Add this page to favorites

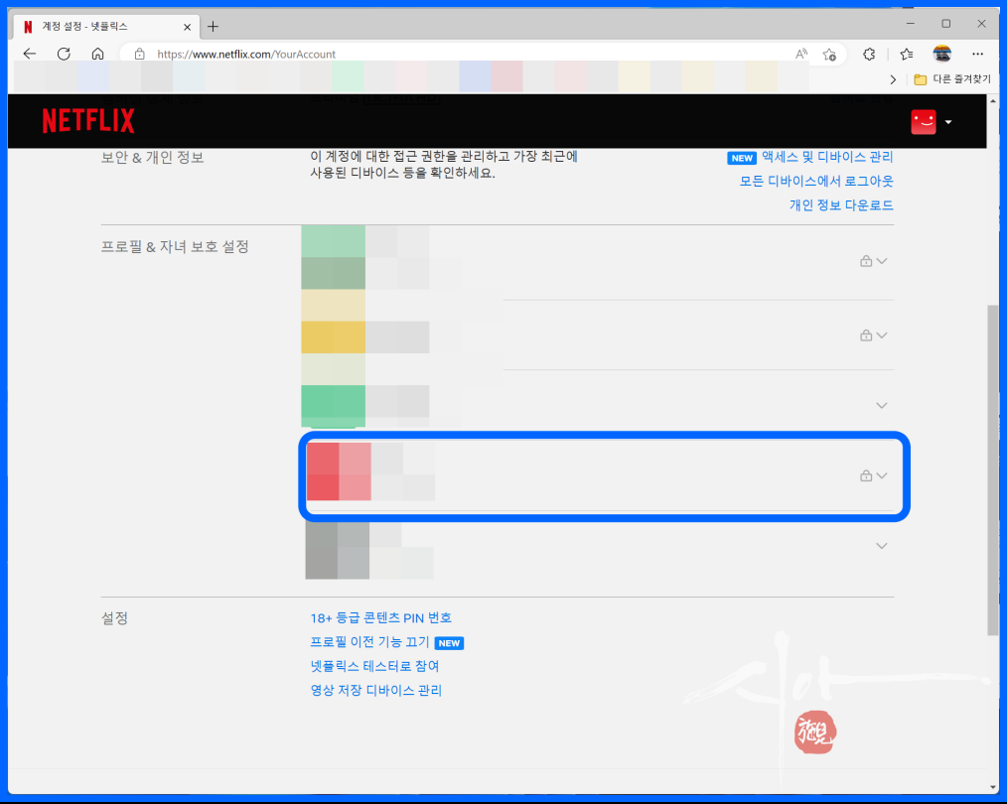point(829,55)
